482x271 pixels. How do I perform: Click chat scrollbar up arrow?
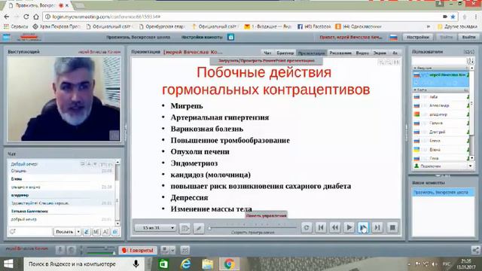(117, 162)
